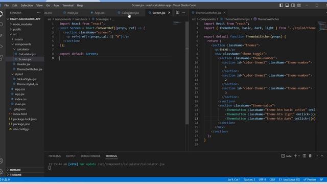Viewport: 327px width, 184px height.
Task: Open the Run and Debug view icon
Action: 1,46
